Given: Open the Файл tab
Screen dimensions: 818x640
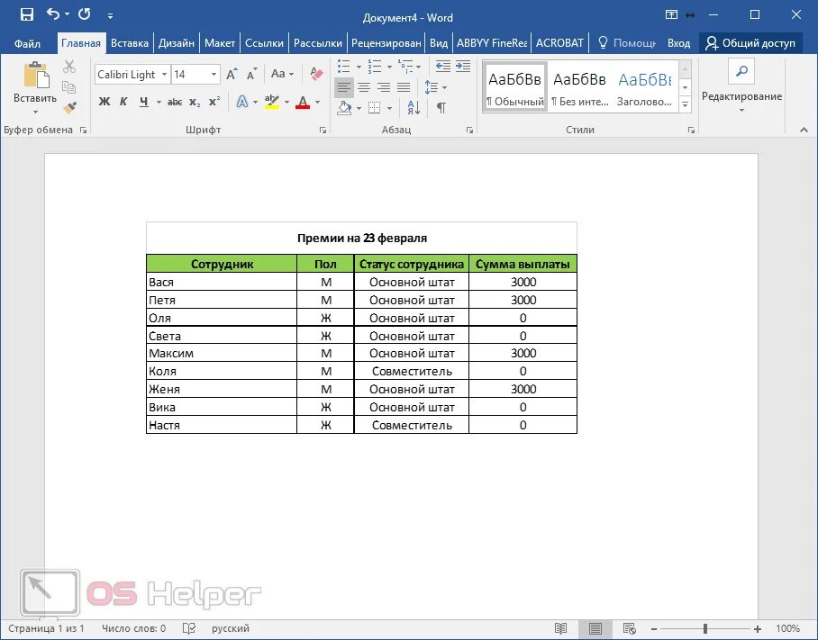Looking at the screenshot, I should pos(27,43).
